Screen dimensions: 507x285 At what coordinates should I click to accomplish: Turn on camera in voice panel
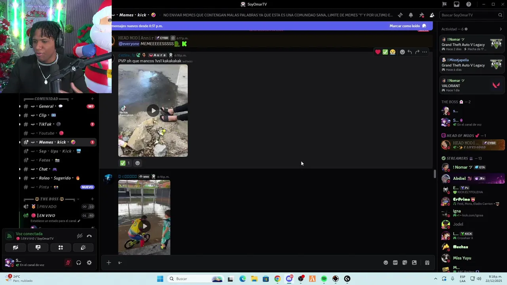pyautogui.click(x=15, y=247)
